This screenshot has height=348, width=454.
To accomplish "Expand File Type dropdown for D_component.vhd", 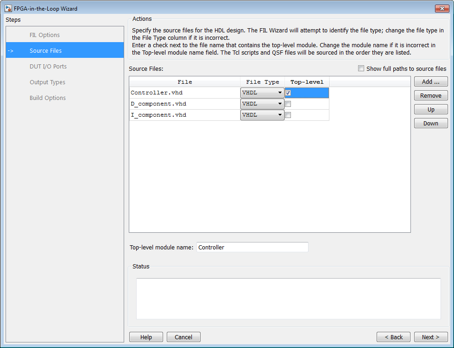I will point(262,104).
